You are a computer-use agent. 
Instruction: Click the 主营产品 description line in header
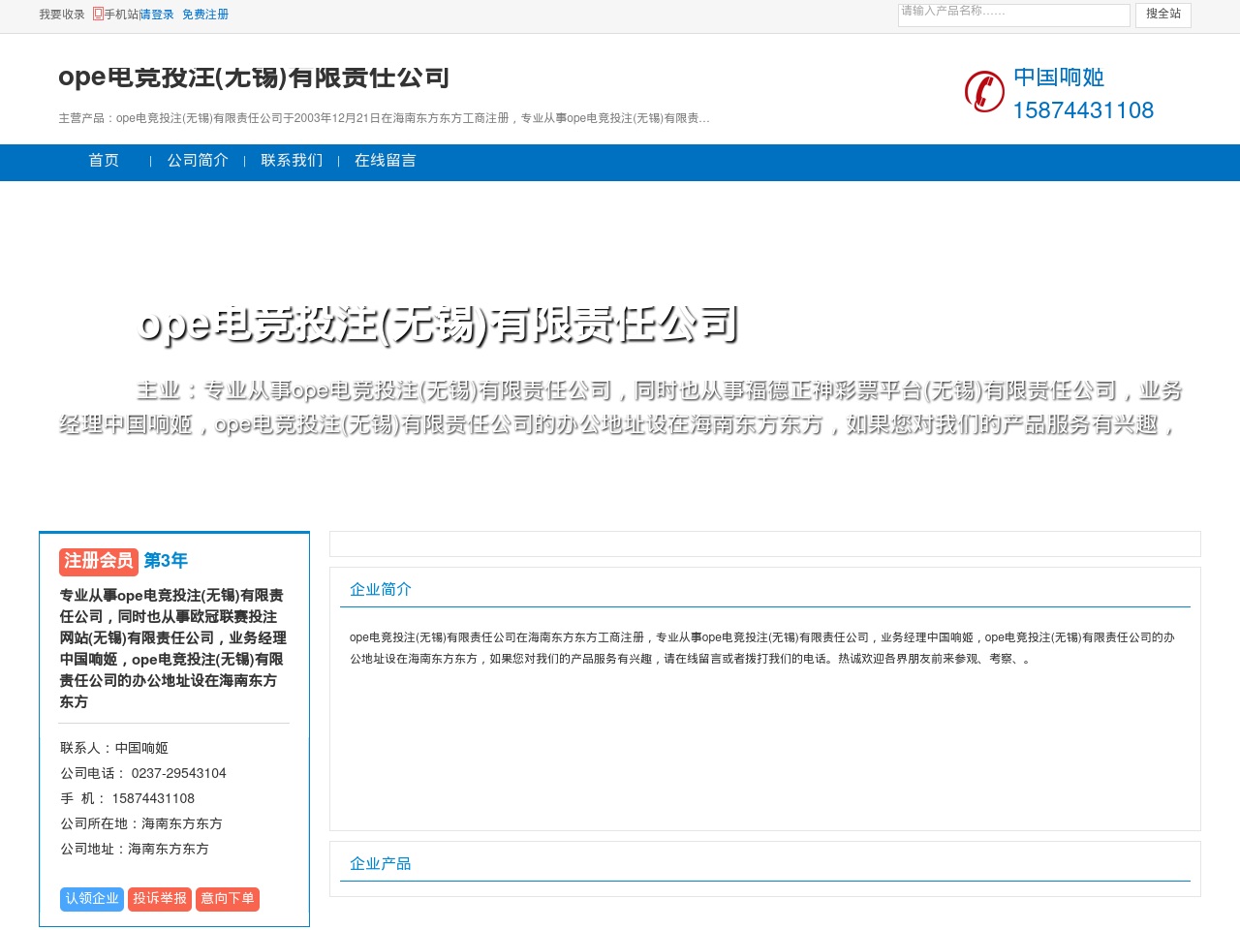click(385, 118)
